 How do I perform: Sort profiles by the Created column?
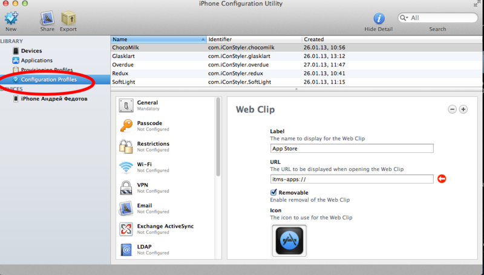point(393,39)
